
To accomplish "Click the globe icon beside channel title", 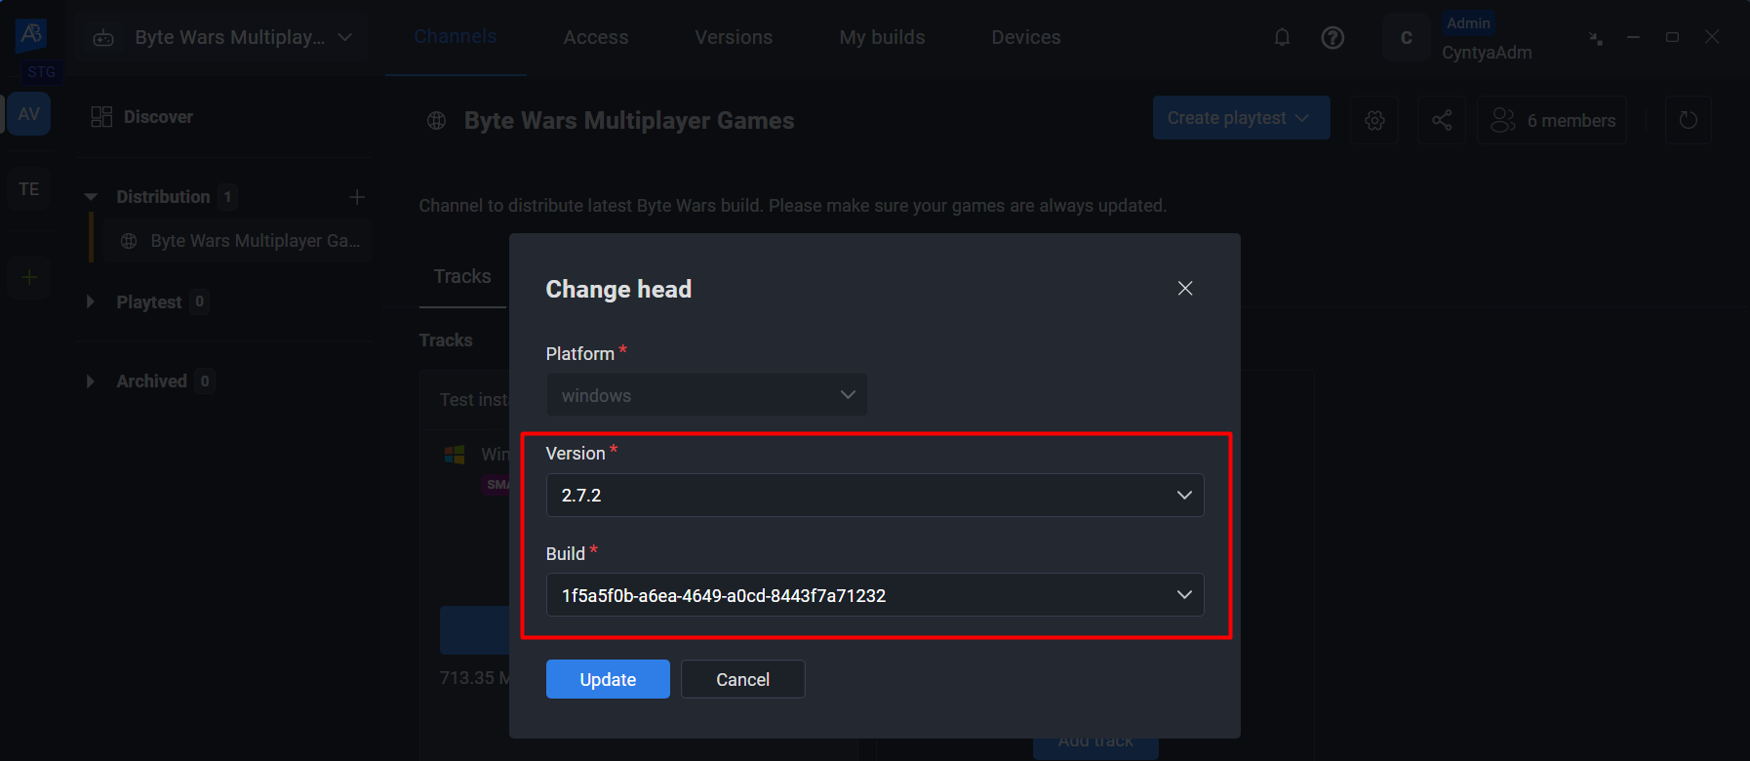I will (x=436, y=121).
